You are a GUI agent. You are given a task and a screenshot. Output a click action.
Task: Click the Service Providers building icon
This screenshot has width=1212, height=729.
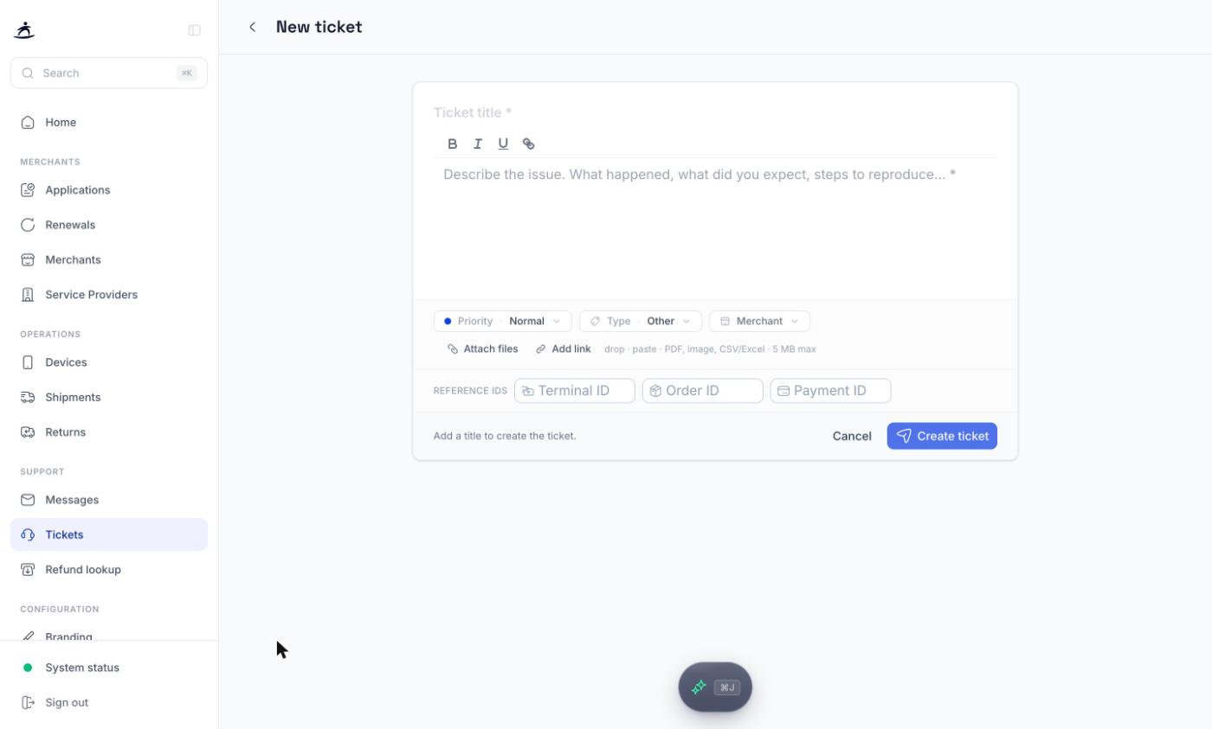coord(28,295)
